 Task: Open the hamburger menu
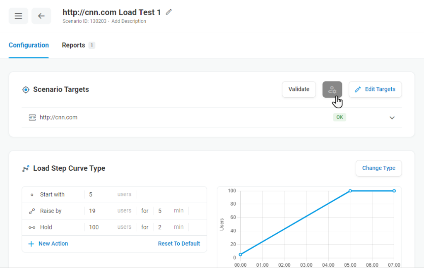click(x=18, y=16)
